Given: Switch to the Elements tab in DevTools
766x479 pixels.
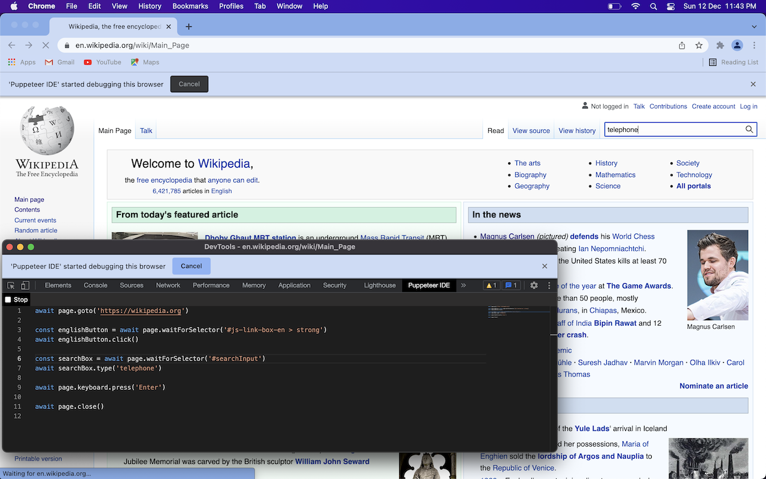Looking at the screenshot, I should (x=58, y=286).
